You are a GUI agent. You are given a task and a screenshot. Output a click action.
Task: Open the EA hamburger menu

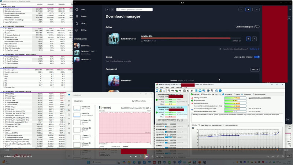pyautogui.click(x=75, y=3)
